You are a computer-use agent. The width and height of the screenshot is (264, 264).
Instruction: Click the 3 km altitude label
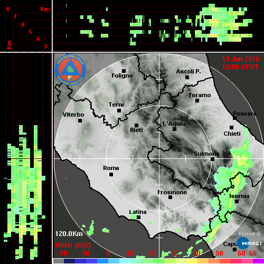(x=45, y=46)
